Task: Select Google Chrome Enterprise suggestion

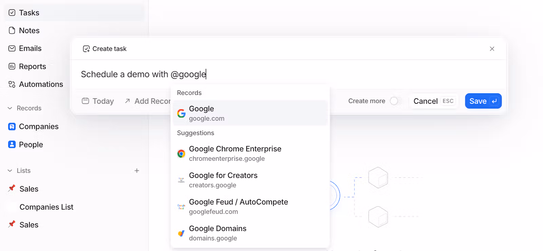Action: pos(250,154)
